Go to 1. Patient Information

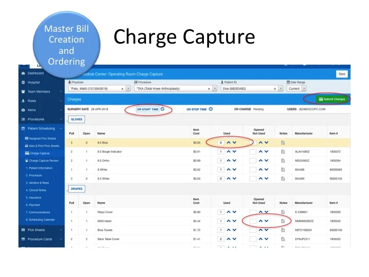[x=39, y=168]
